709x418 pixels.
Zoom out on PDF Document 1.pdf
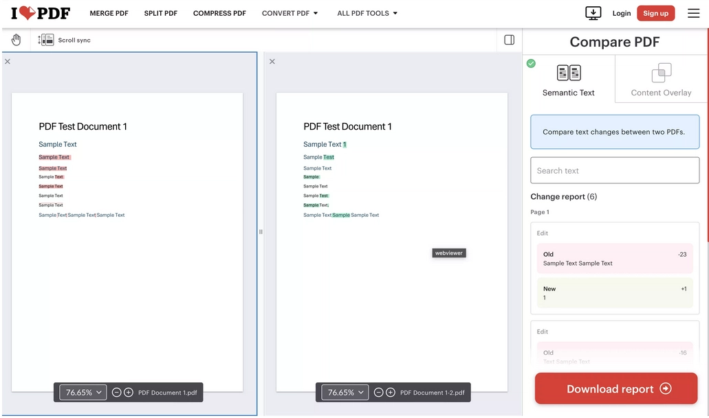(x=117, y=393)
